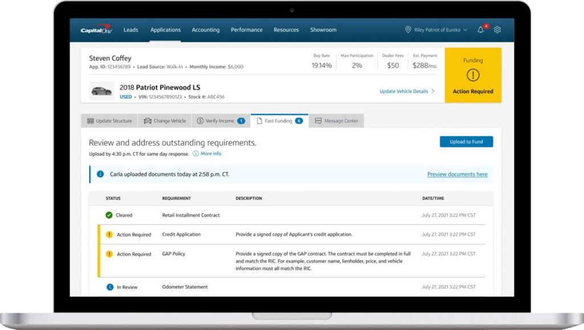Click GAP Policy action required warning icon

[x=109, y=254]
